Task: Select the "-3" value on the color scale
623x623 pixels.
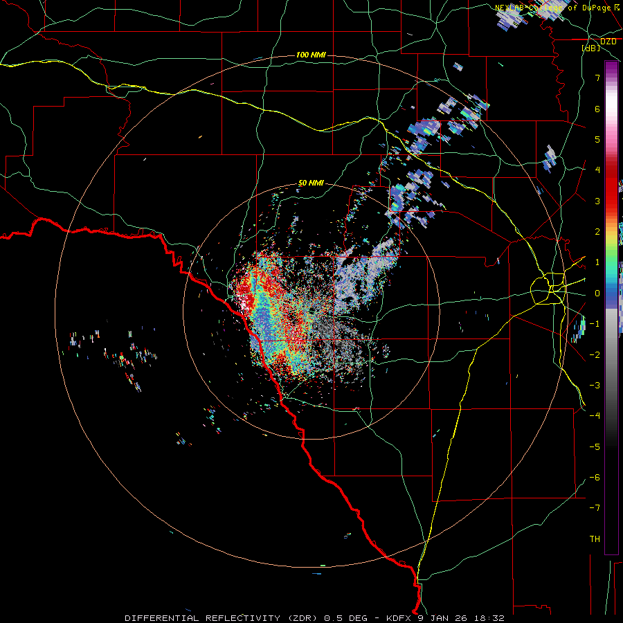Action: pyautogui.click(x=595, y=385)
